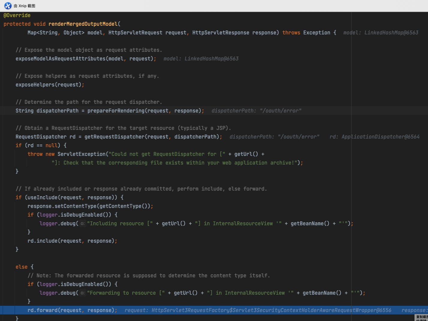Image resolution: width=428 pixels, height=321 pixels.
Task: Click the parameter hint before 'Forwarding to resource' string
Action: click(x=82, y=293)
